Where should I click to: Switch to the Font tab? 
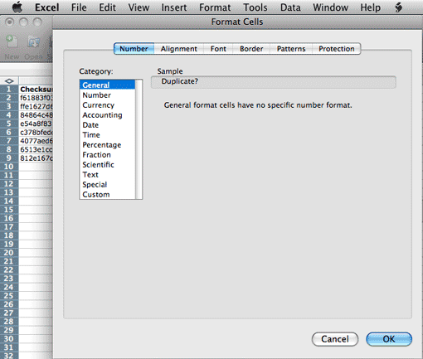tap(218, 49)
